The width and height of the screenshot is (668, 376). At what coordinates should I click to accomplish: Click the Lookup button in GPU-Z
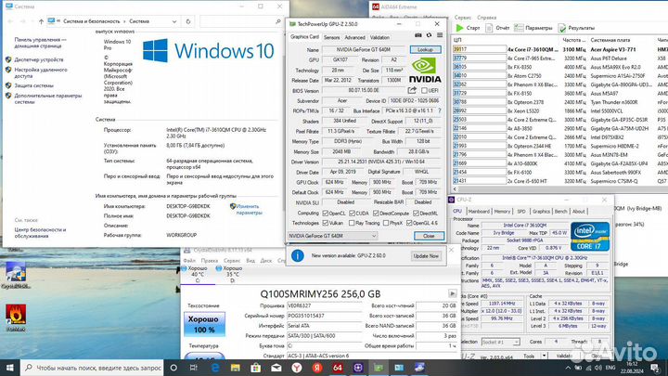425,50
